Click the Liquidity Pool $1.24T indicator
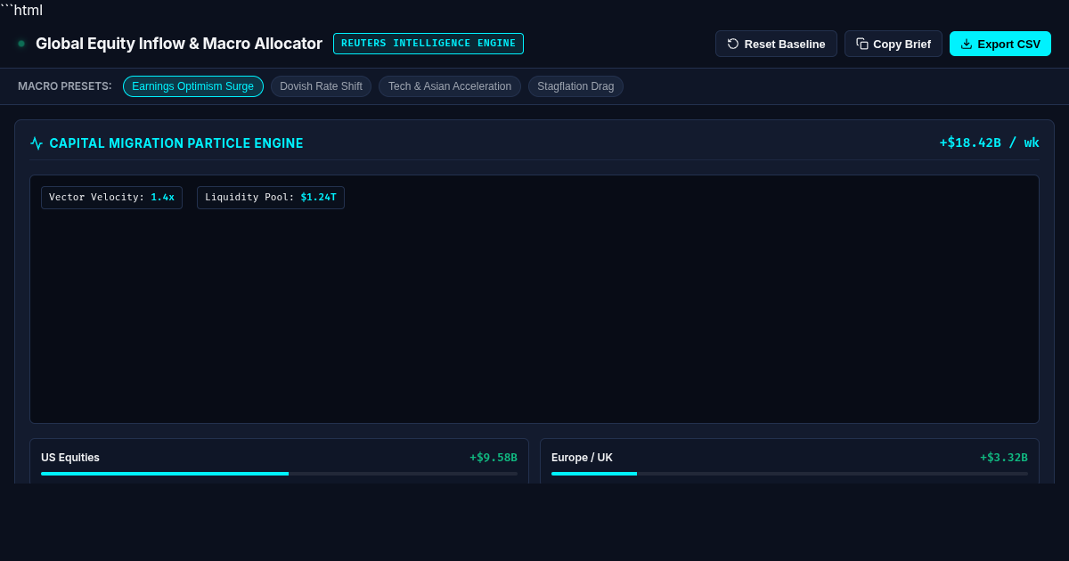Viewport: 1069px width, 561px height. pyautogui.click(x=271, y=198)
